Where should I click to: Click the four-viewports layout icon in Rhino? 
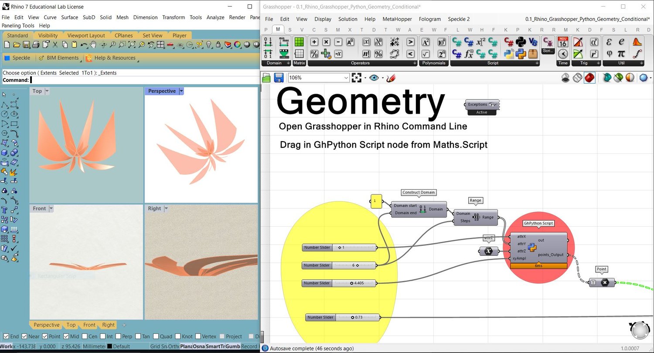(160, 44)
